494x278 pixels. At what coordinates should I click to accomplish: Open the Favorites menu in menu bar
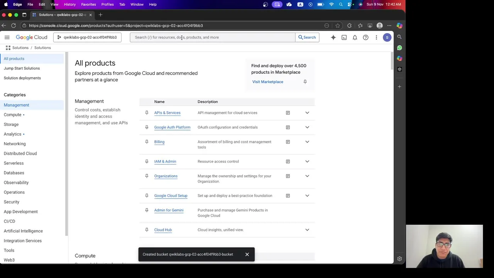coord(88,4)
